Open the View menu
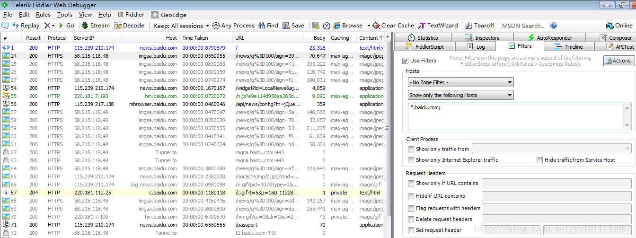Viewport: 636px width, 238px height. [x=86, y=15]
